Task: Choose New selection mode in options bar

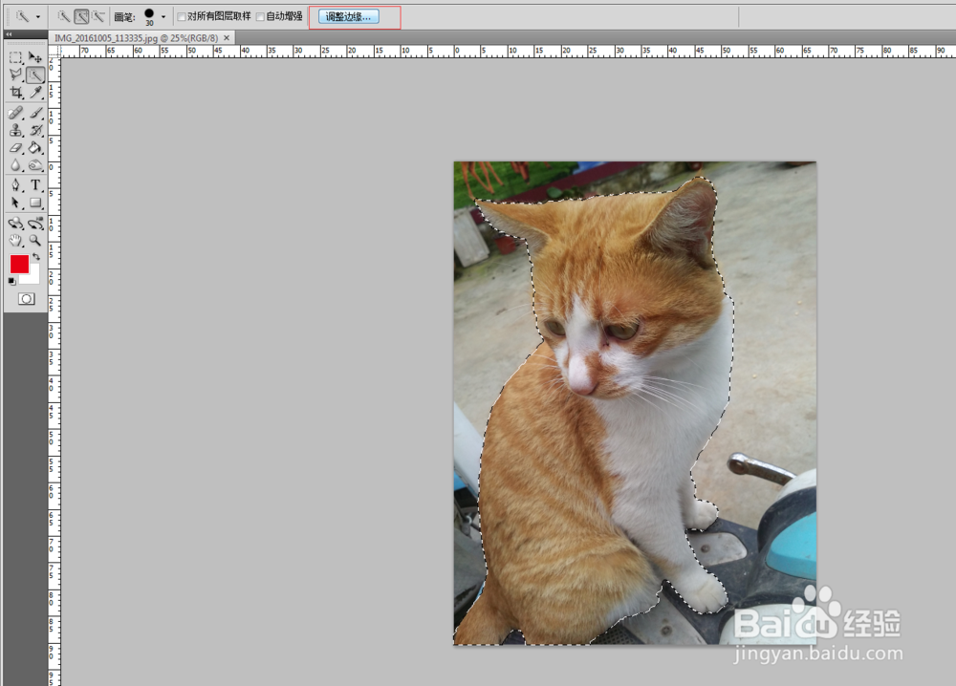Action: [x=63, y=16]
